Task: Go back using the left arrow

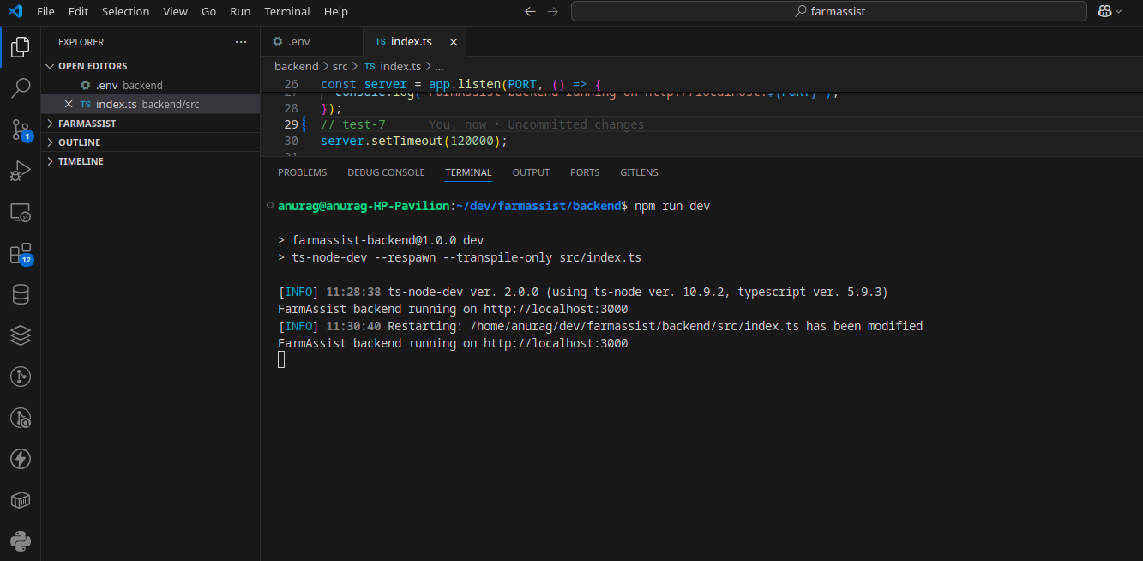Action: point(530,11)
